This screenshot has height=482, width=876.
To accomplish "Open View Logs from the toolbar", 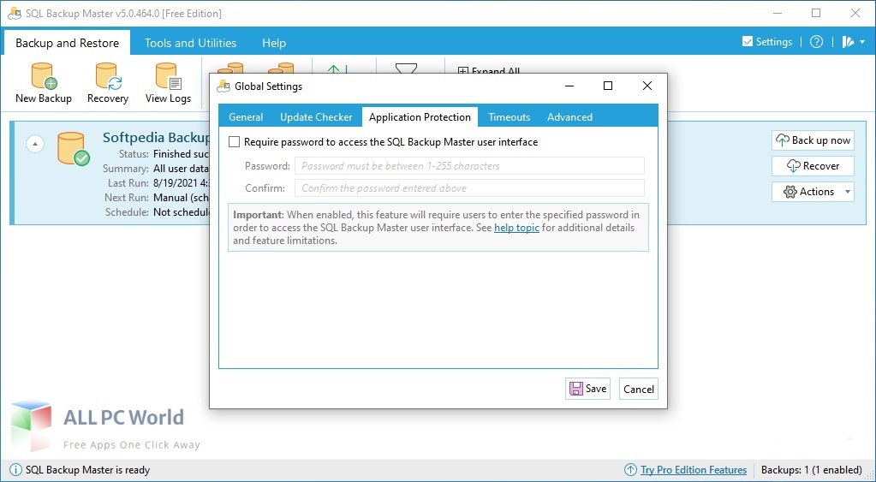I will [x=168, y=78].
